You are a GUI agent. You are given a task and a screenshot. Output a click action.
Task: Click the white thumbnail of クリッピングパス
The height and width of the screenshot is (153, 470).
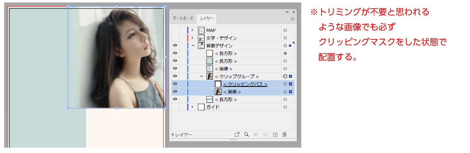(218, 84)
